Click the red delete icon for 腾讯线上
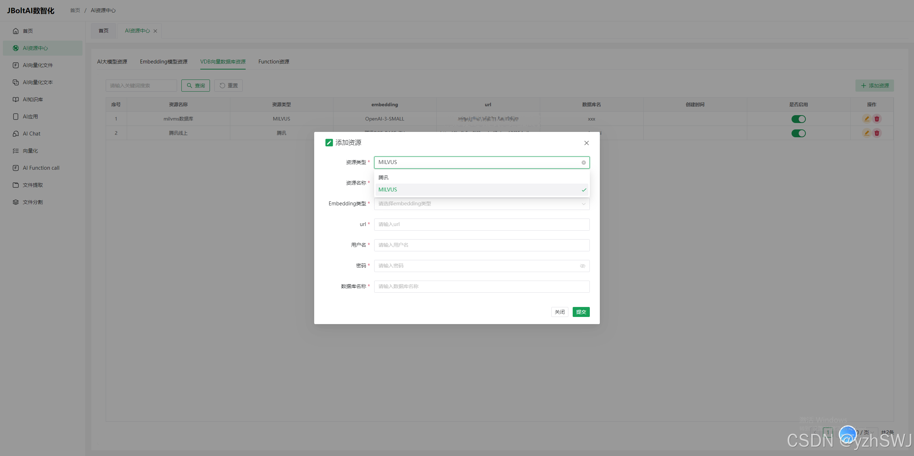This screenshot has width=914, height=456. [x=877, y=133]
